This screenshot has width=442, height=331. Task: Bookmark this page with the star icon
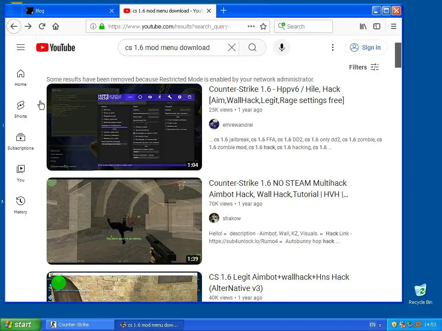(x=263, y=26)
